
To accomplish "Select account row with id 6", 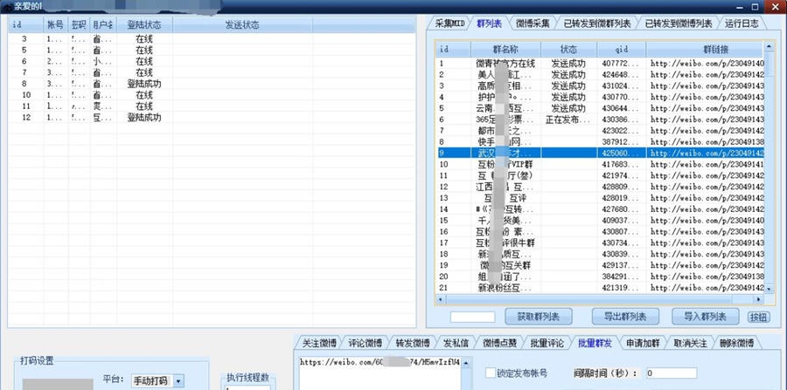I will (212, 61).
